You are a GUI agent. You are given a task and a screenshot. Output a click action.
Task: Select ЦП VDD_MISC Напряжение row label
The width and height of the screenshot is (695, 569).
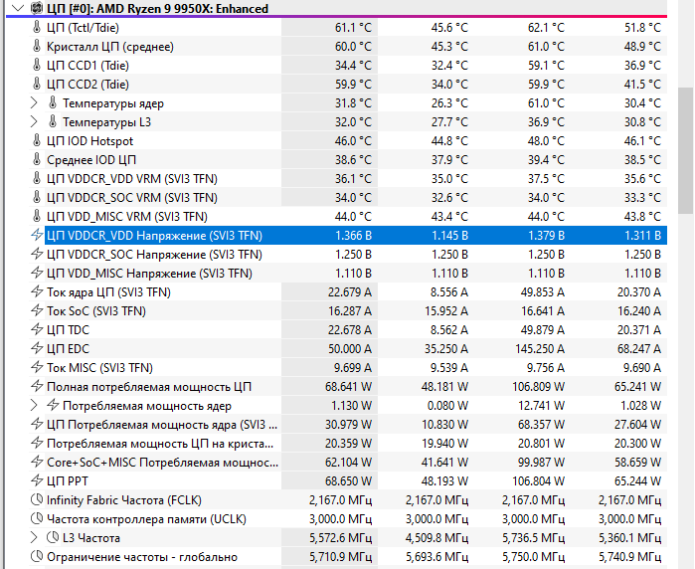[x=149, y=274]
